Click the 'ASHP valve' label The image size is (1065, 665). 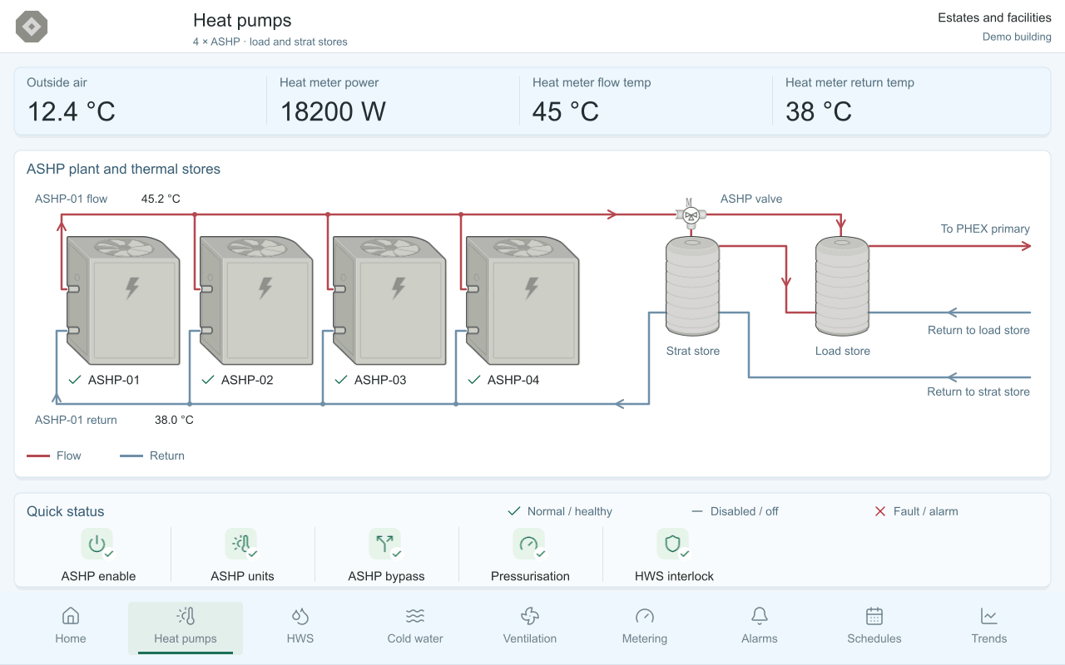tap(751, 199)
